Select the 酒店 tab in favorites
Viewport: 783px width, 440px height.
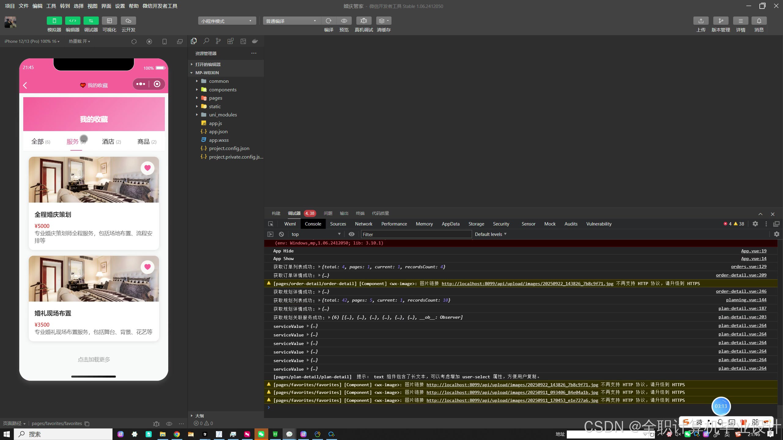click(111, 141)
